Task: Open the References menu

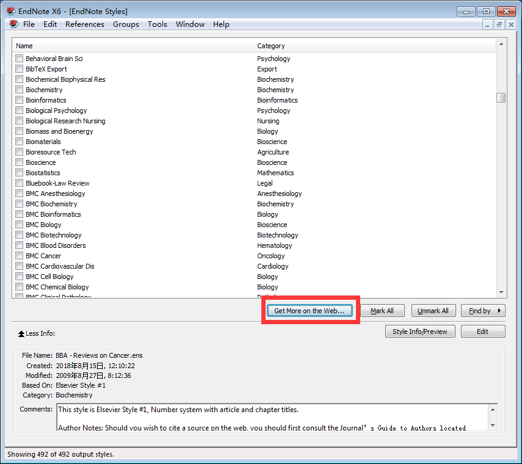Action: [85, 24]
